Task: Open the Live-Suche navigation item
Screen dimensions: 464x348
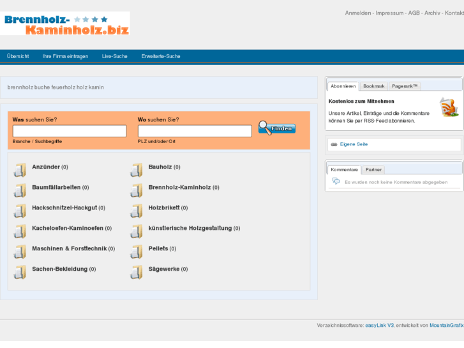Action: 115,56
